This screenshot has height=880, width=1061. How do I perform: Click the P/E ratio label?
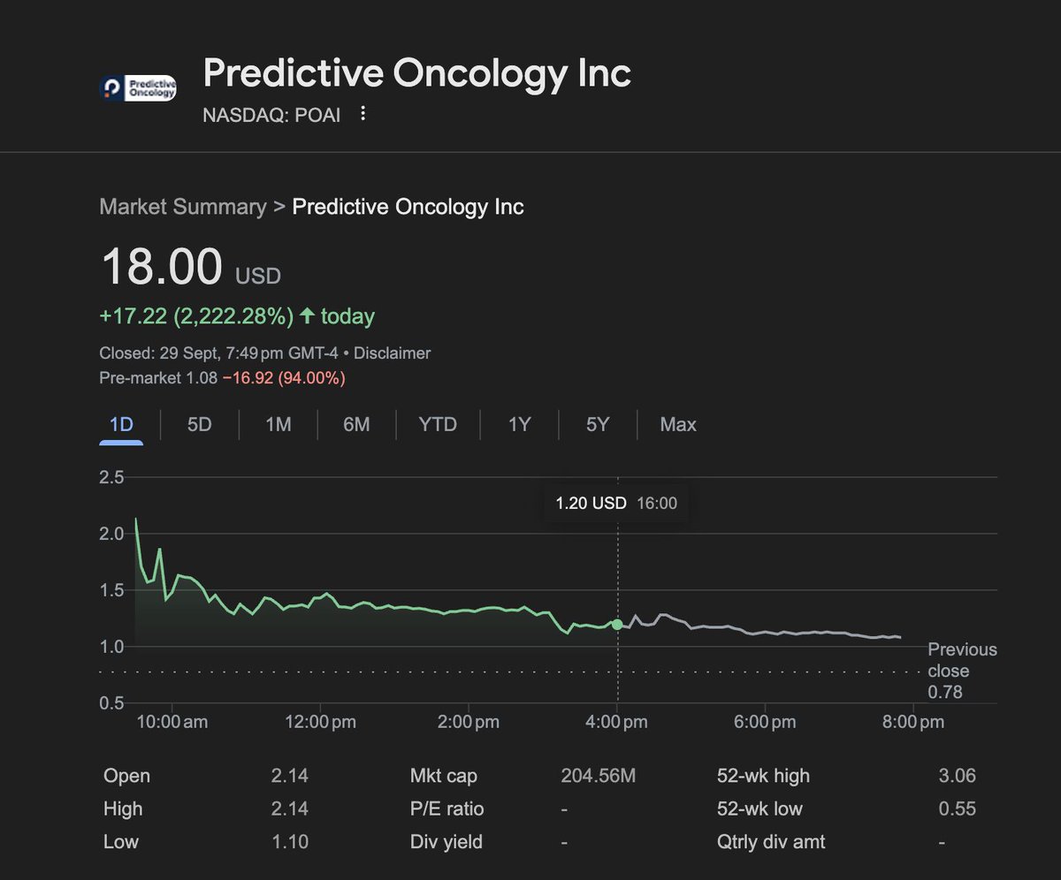(x=447, y=808)
